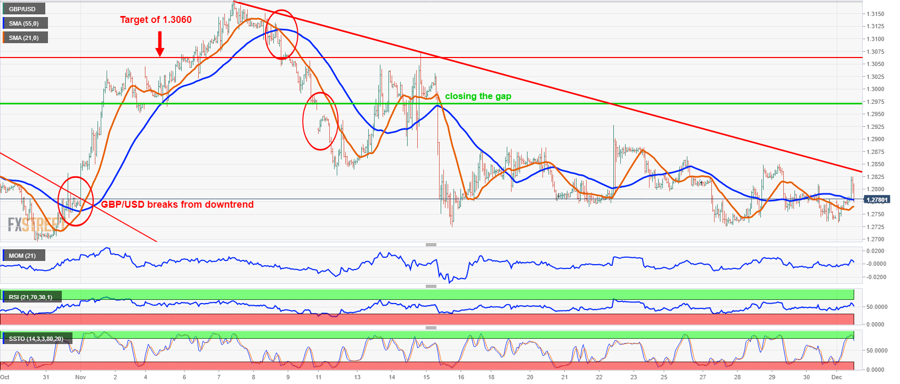Click the 'Nov' date axis label

point(80,377)
